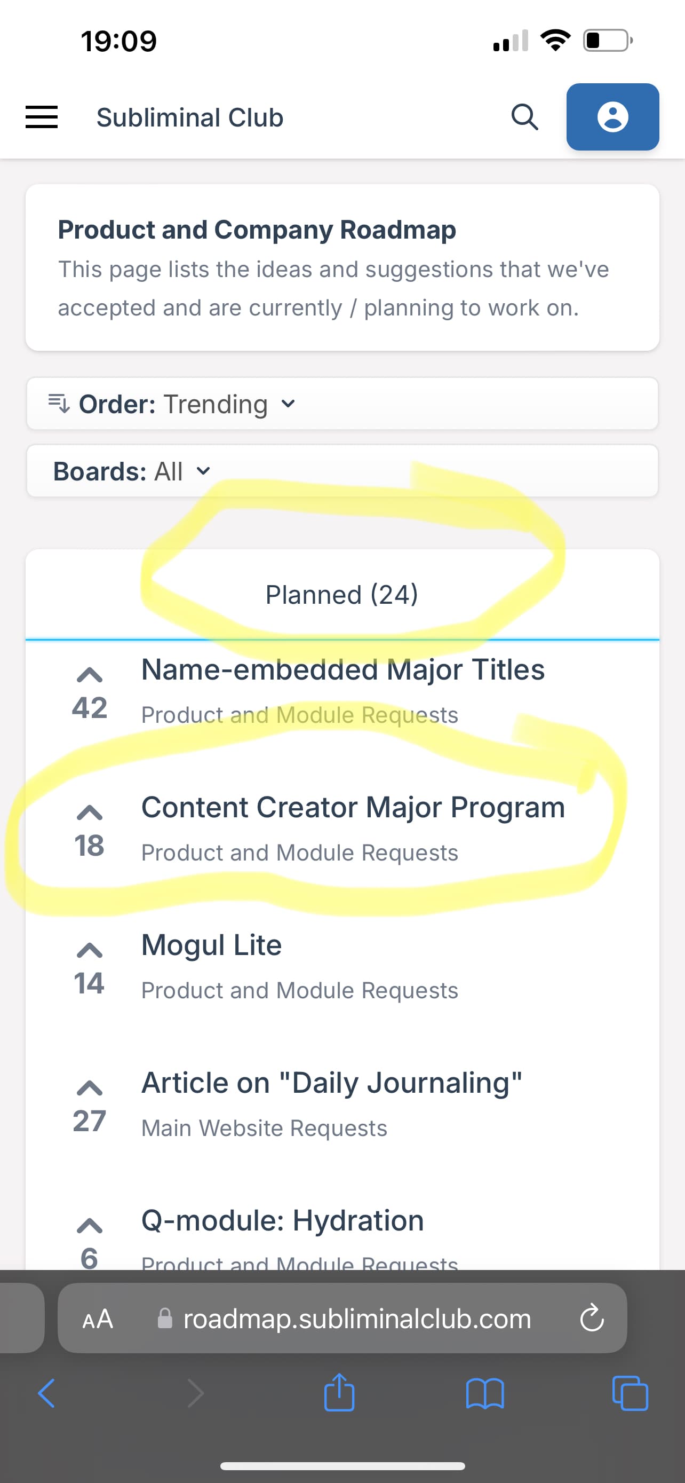The height and width of the screenshot is (1483, 685).
Task: Open Safari bookmarks book icon
Action: 485,1394
